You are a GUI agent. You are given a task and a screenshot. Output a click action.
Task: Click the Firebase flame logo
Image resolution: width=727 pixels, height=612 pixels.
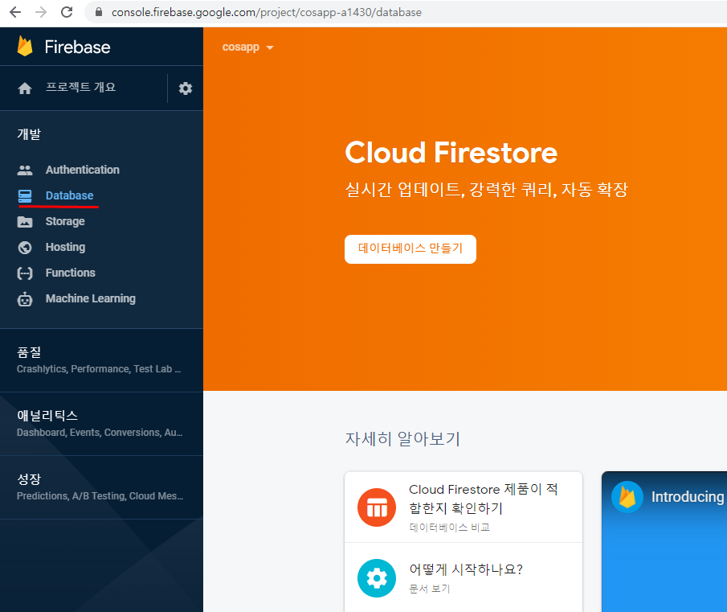25,47
